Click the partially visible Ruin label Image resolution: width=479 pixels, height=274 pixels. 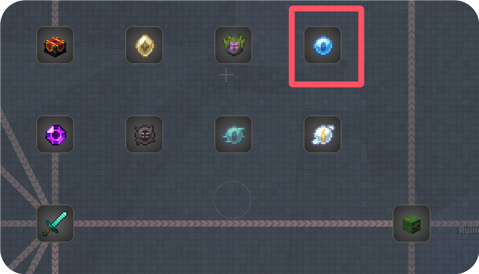point(469,230)
